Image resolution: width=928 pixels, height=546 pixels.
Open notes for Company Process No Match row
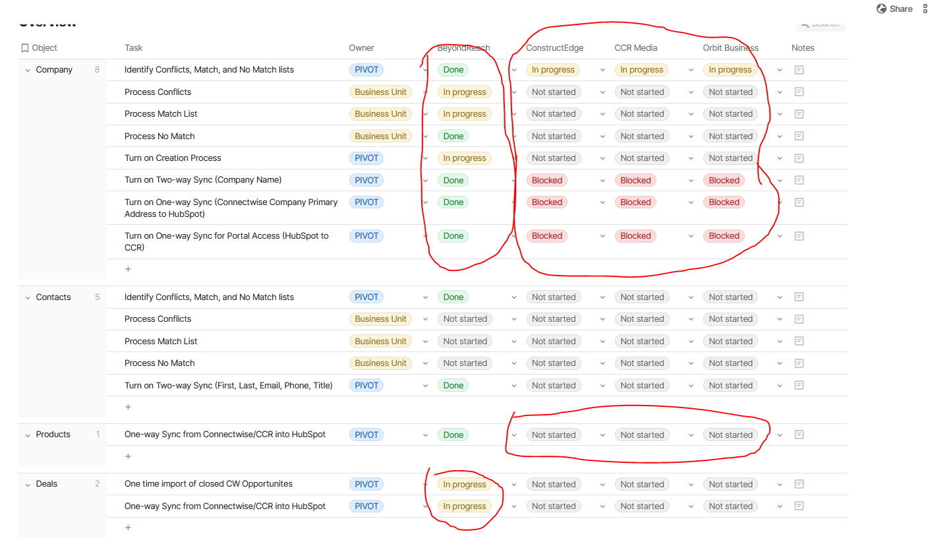[x=799, y=136]
